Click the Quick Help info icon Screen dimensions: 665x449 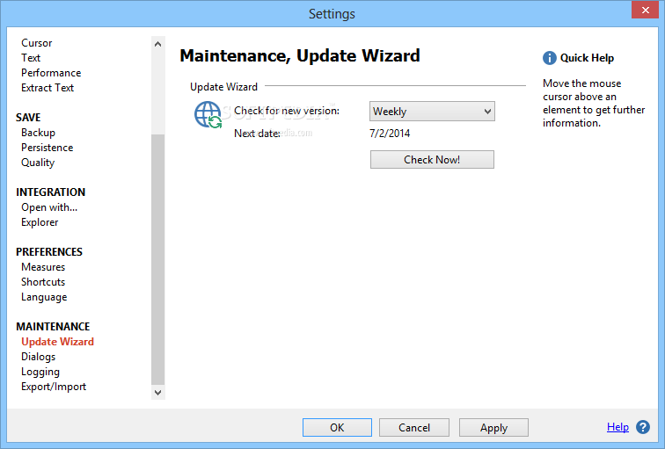click(x=549, y=58)
